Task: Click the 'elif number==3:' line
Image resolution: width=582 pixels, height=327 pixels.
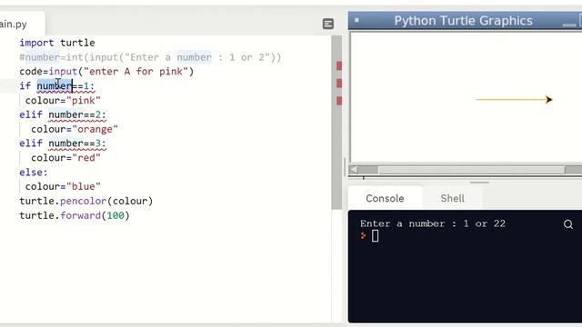Action: (x=63, y=144)
